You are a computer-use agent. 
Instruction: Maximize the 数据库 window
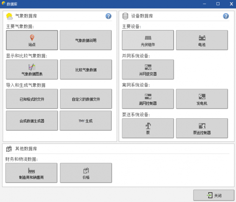tap(218, 4)
